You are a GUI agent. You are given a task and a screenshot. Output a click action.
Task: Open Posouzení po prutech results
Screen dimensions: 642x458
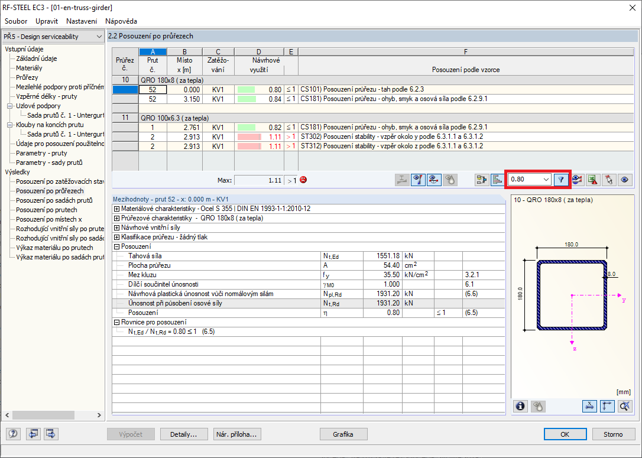click(47, 210)
